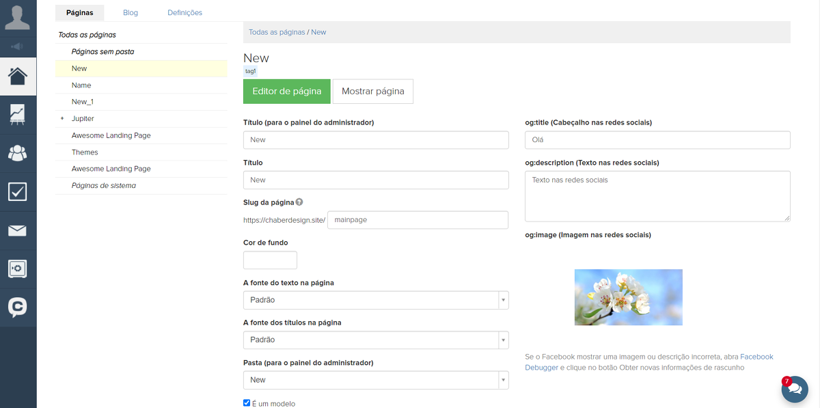Open the Pasta folder dropdown
The image size is (820, 408).
pyautogui.click(x=376, y=380)
